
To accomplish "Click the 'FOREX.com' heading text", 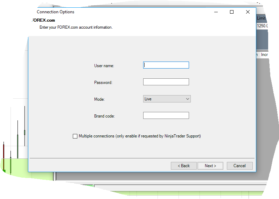I will pos(44,20).
